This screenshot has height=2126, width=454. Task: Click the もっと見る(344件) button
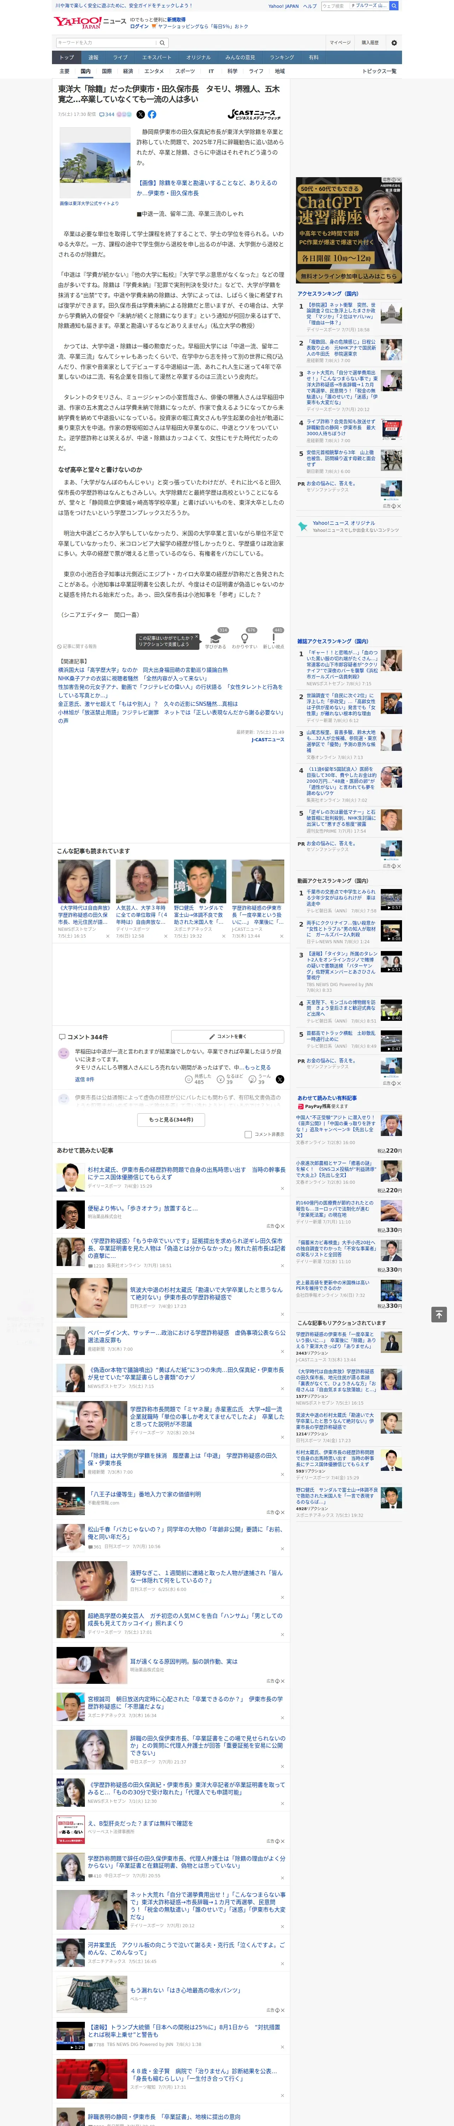[x=171, y=1120]
